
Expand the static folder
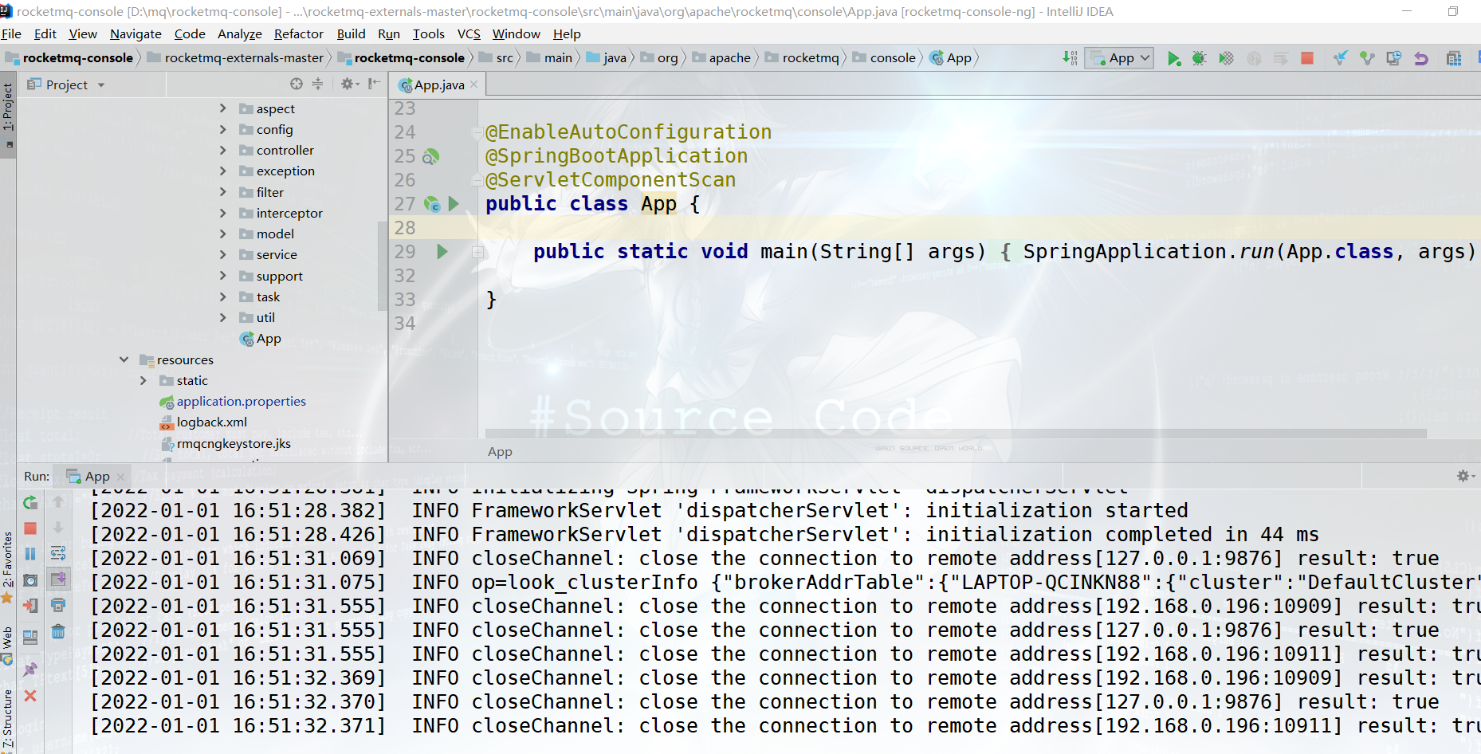coord(143,380)
